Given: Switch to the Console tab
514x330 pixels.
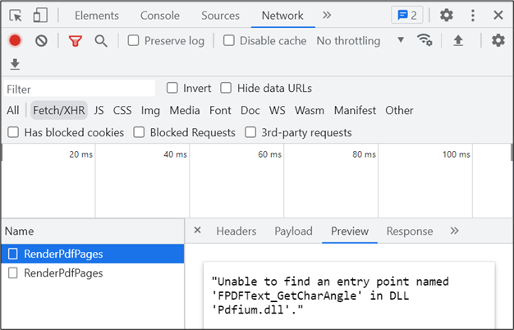Looking at the screenshot, I should pyautogui.click(x=160, y=16).
